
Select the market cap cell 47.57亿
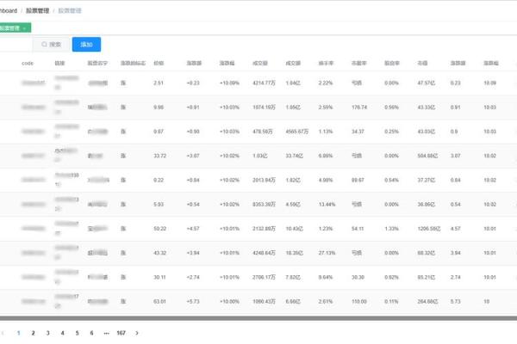click(x=427, y=83)
